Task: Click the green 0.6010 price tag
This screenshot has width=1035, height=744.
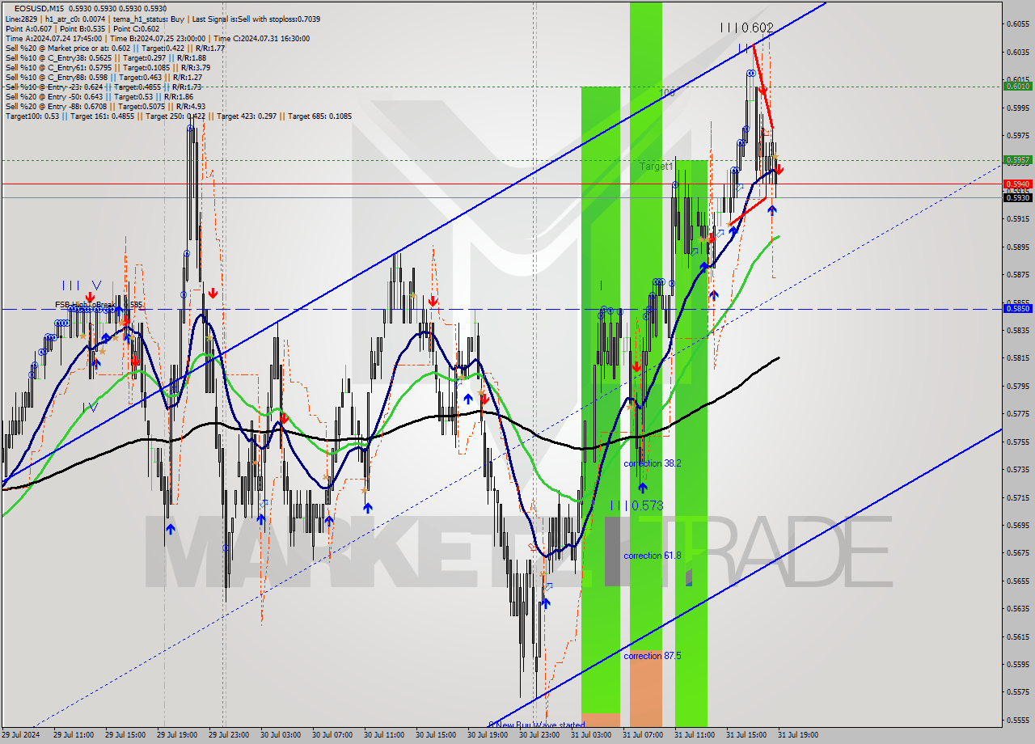Action: (1017, 86)
